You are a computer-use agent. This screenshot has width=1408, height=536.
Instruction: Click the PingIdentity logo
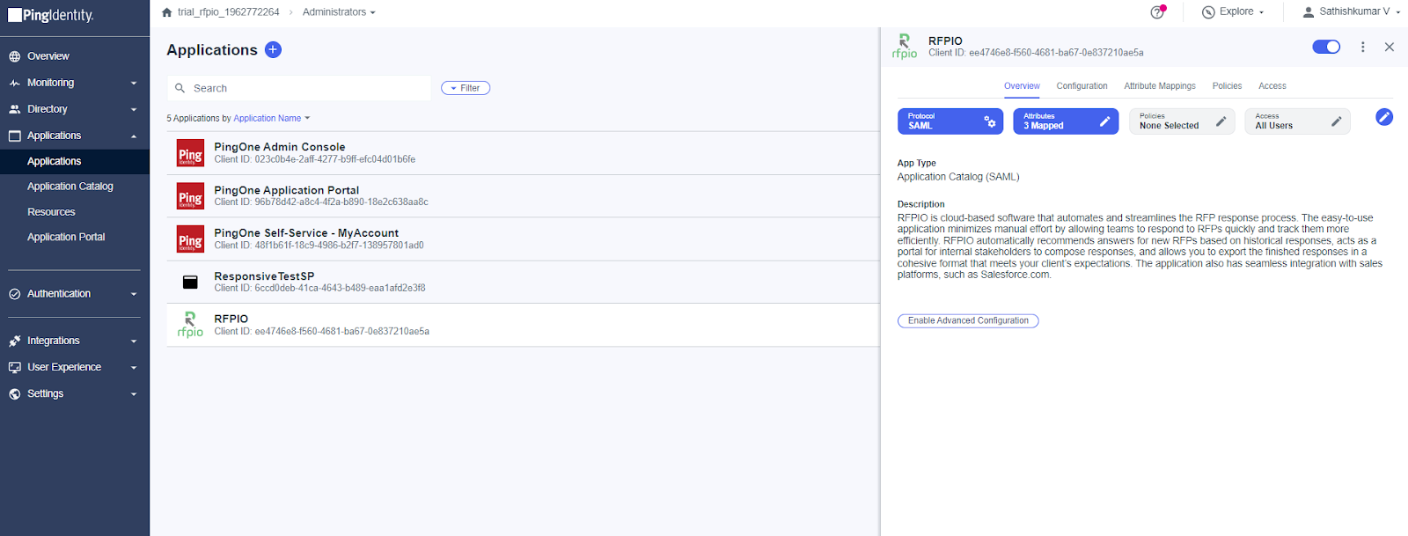50,15
